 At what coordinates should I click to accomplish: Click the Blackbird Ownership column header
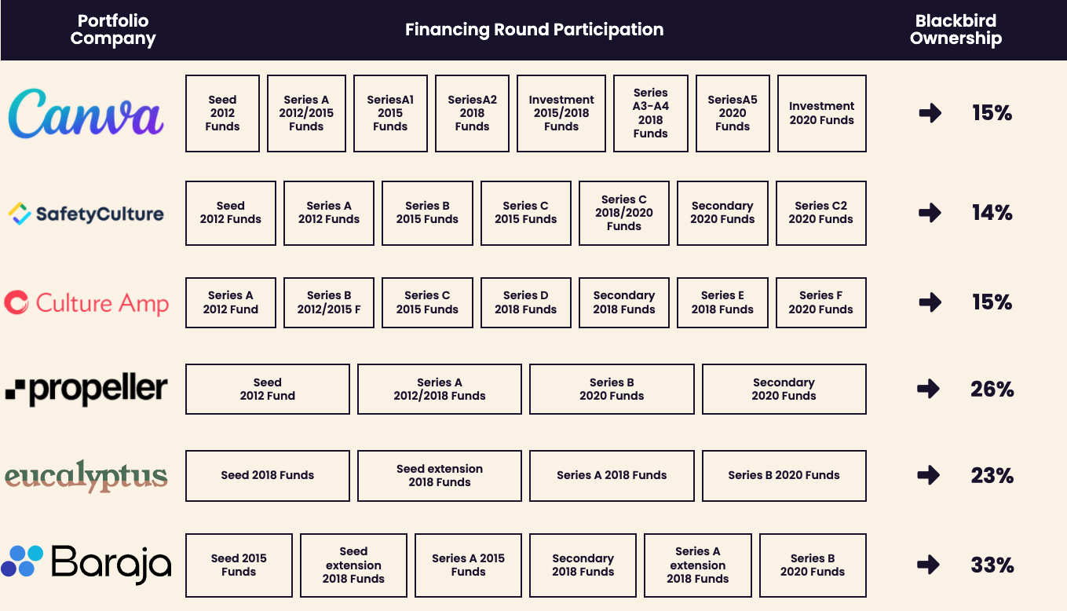[x=956, y=30]
